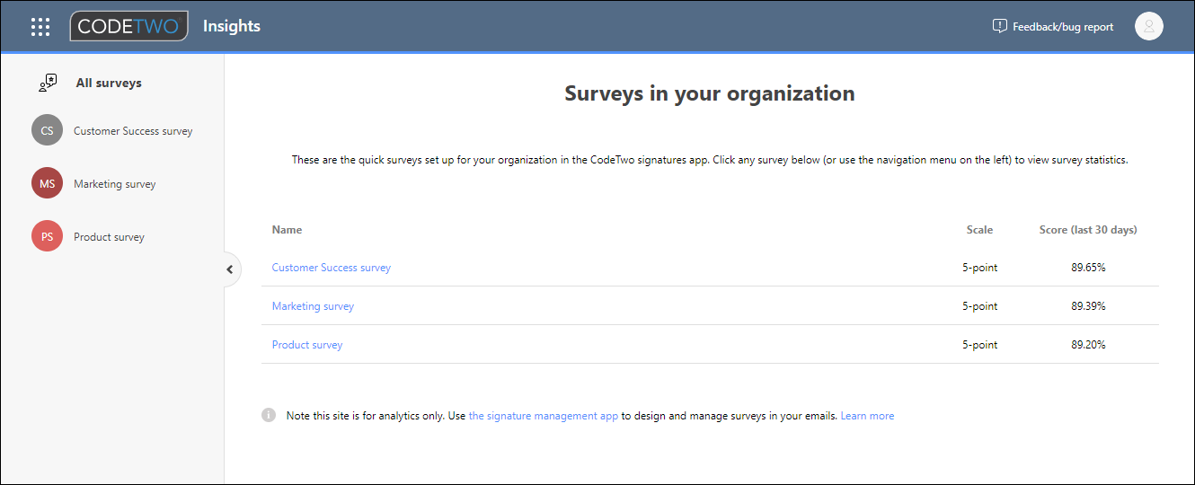This screenshot has height=485, width=1195.
Task: Open Product survey from sidebar
Action: click(109, 237)
